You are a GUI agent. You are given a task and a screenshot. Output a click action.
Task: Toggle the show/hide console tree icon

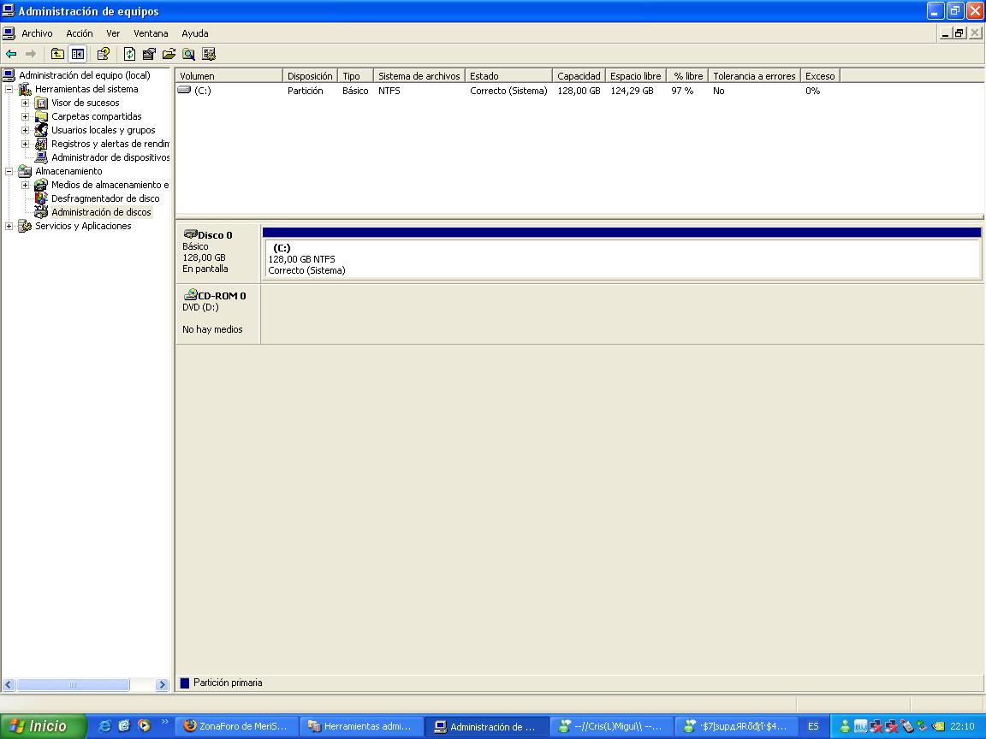pyautogui.click(x=78, y=54)
